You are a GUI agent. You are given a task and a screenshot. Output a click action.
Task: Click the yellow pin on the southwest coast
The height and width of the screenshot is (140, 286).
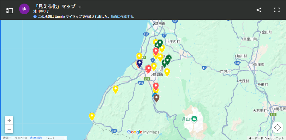pos(92,116)
